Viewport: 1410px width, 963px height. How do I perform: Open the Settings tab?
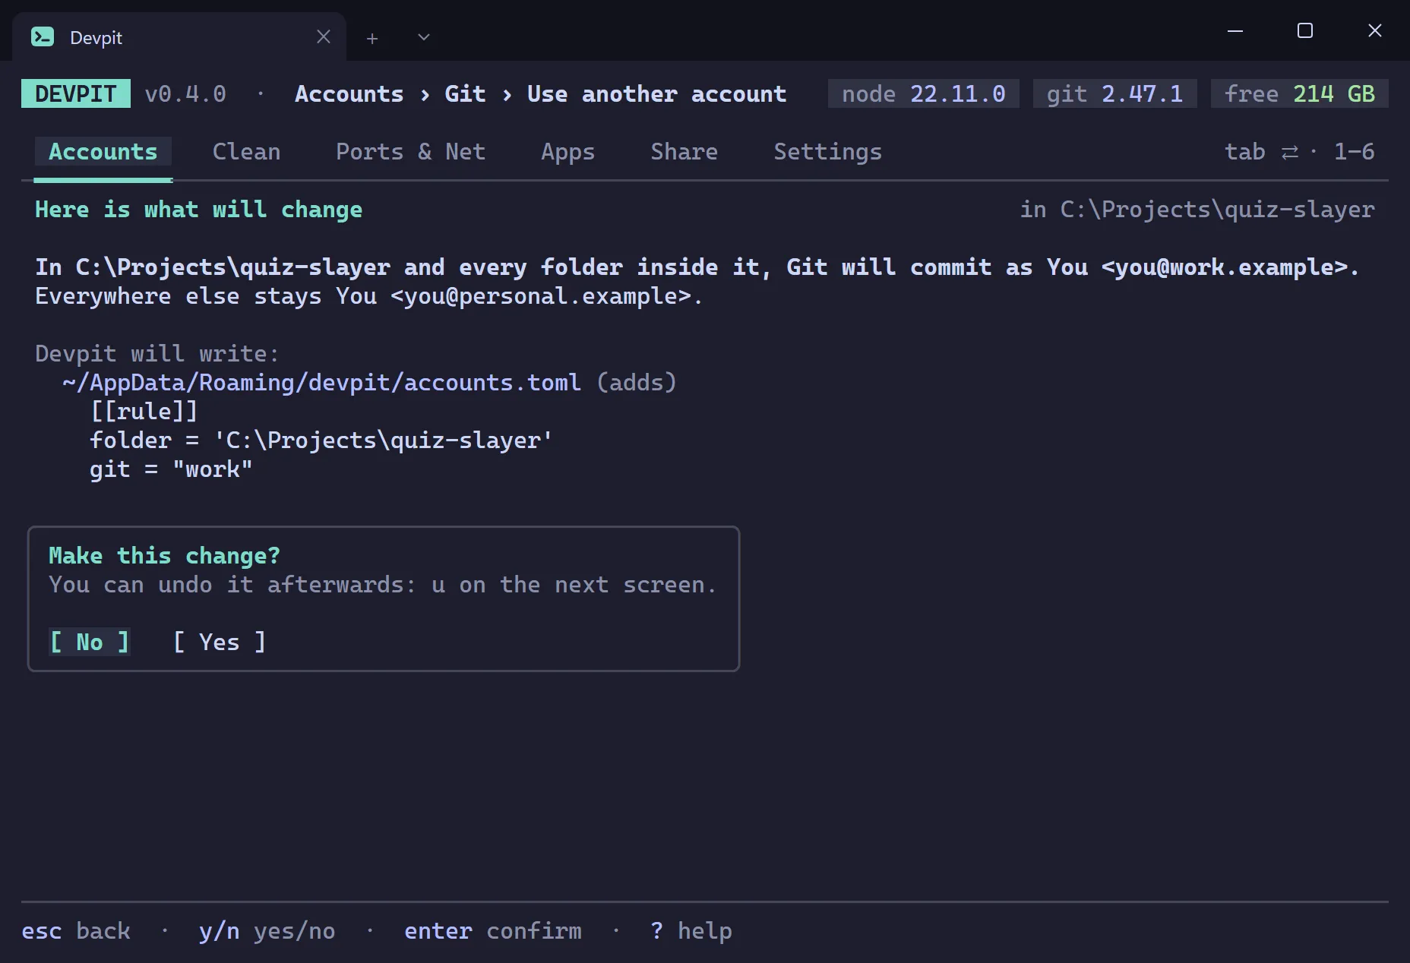[x=827, y=152]
